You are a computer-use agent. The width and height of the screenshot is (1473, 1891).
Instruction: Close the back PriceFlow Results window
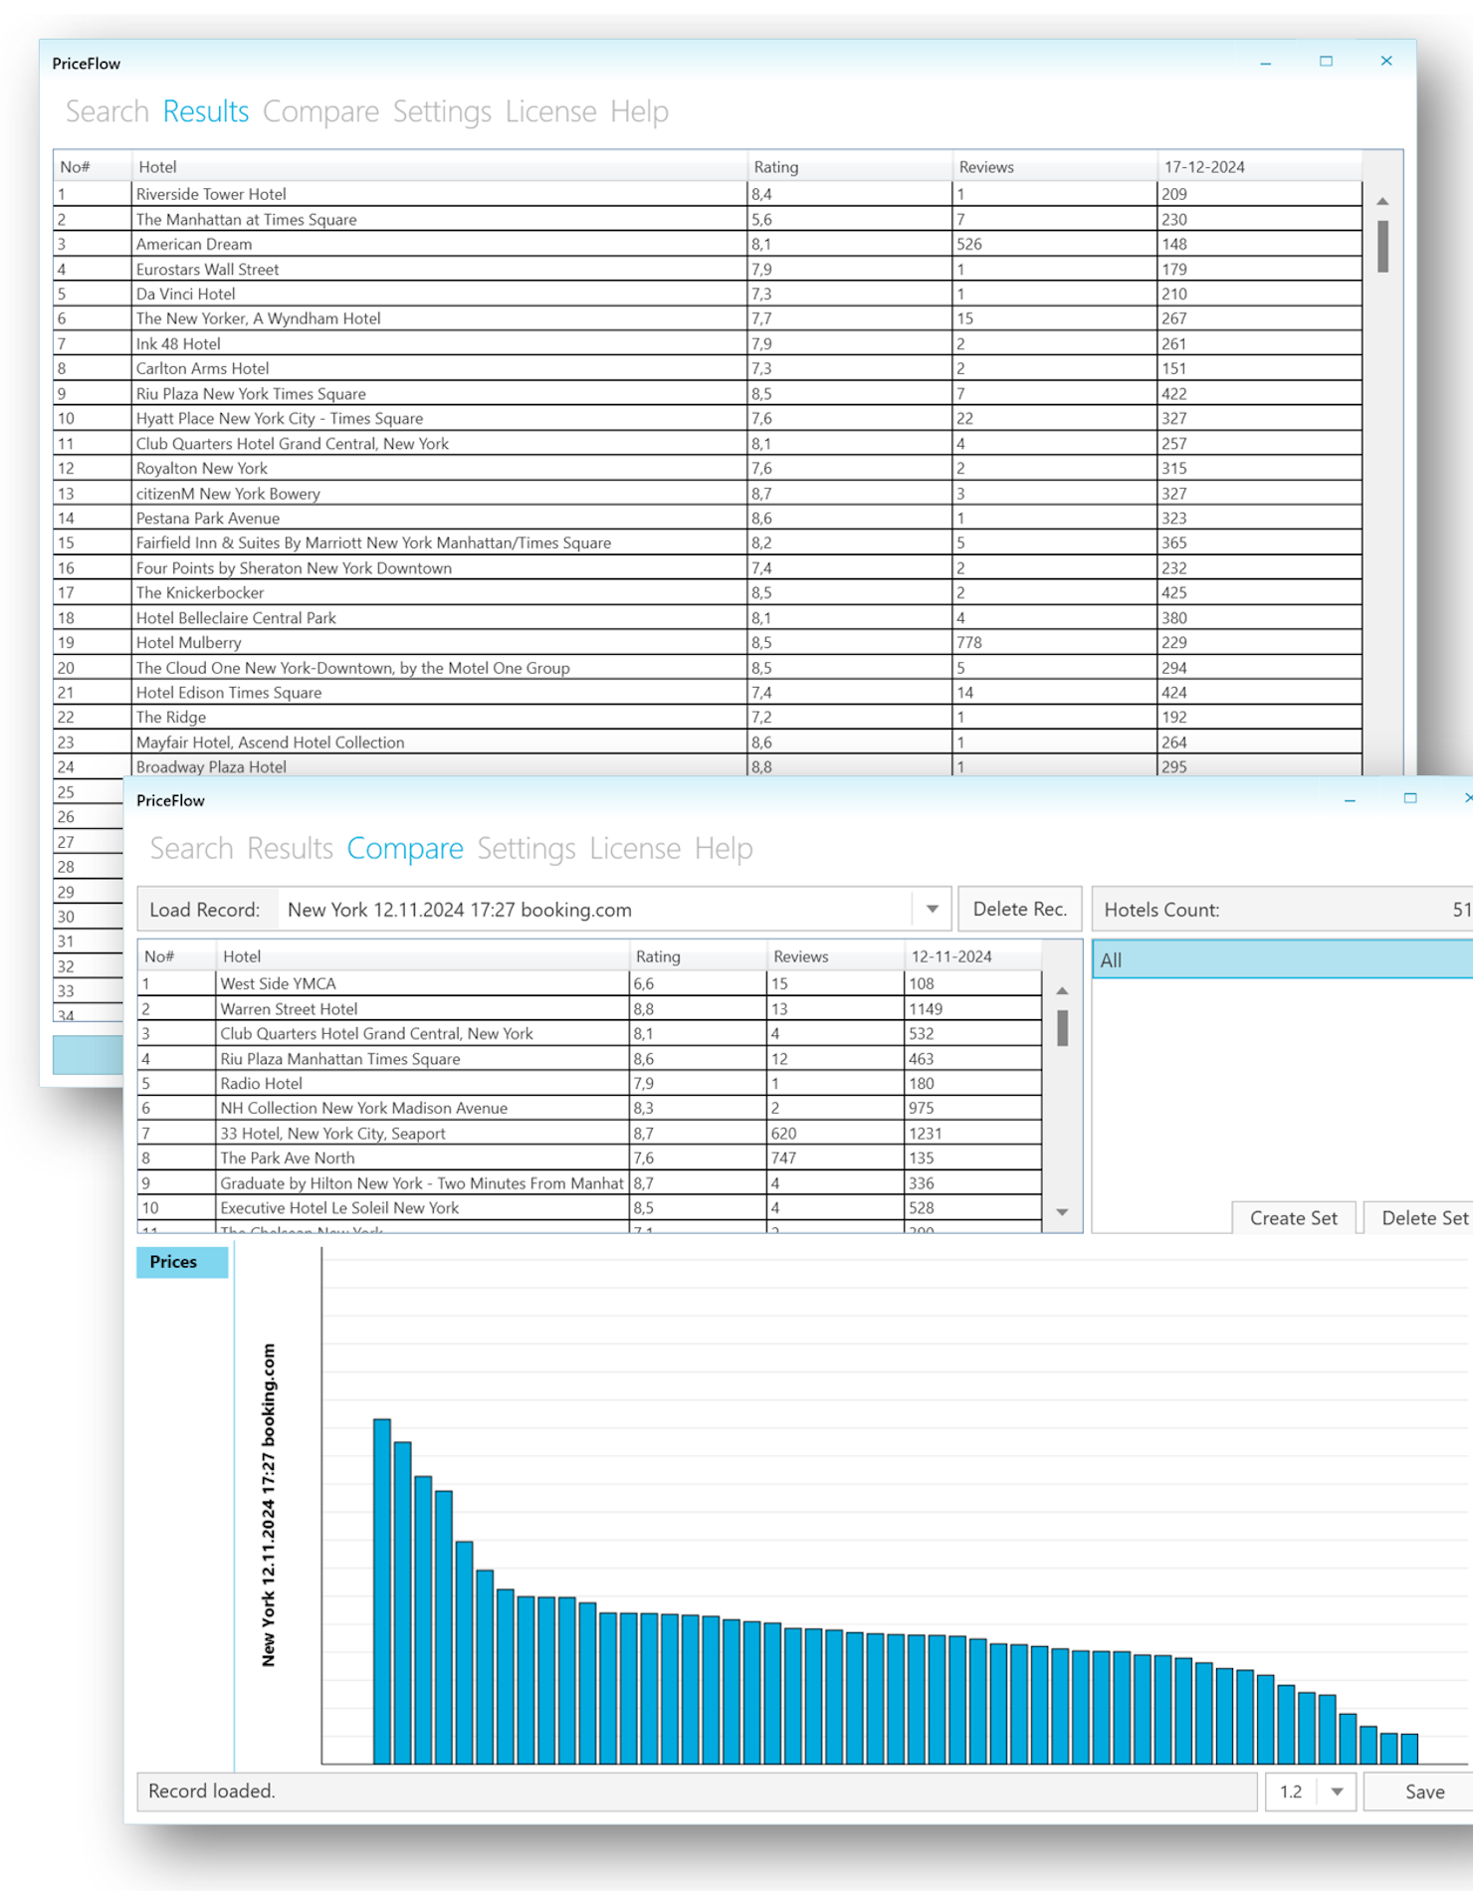tap(1386, 62)
